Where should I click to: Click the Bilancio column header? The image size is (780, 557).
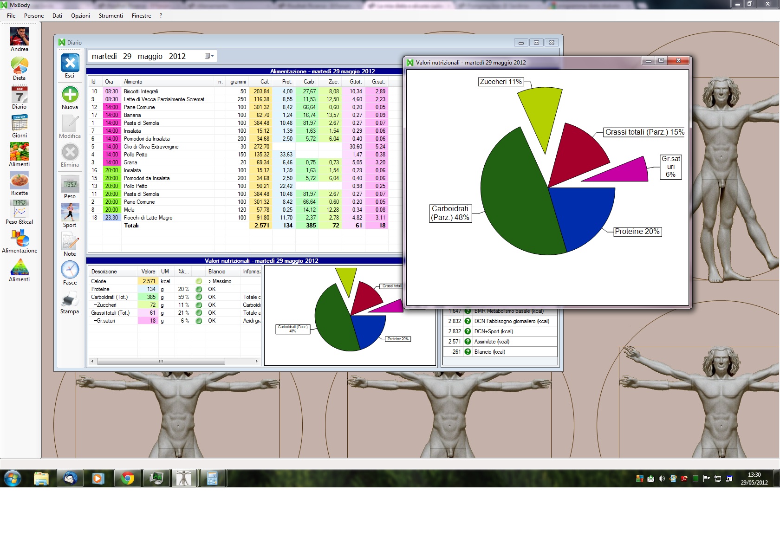coord(223,272)
